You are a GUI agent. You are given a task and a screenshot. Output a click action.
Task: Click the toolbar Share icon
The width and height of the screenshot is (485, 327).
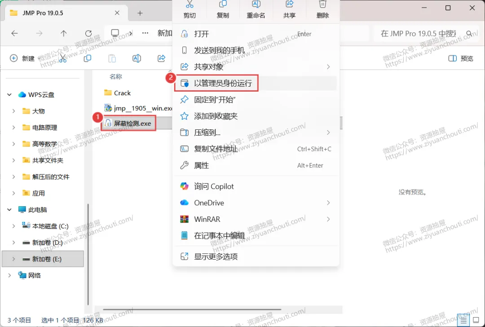(162, 58)
